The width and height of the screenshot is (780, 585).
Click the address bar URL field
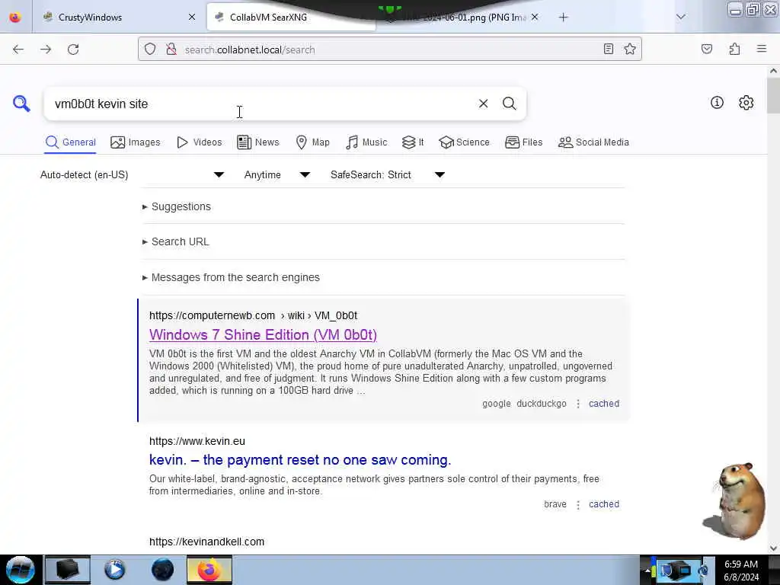click(x=388, y=50)
